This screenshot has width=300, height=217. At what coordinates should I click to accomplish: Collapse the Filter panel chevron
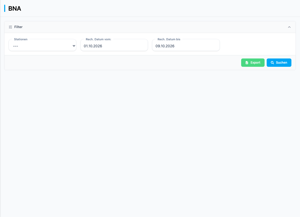(289, 27)
